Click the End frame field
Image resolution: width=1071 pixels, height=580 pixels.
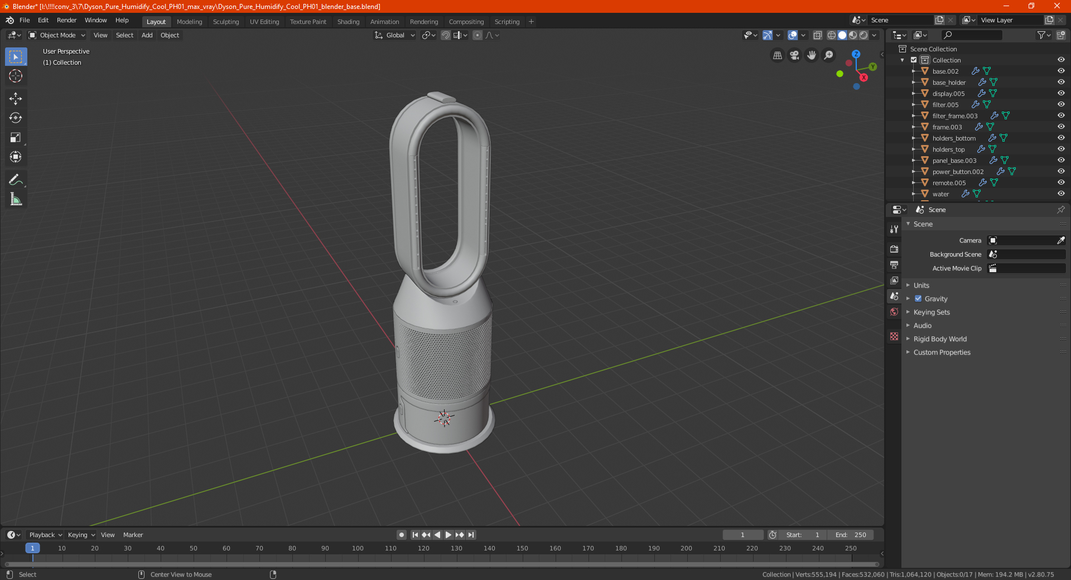pyautogui.click(x=850, y=535)
